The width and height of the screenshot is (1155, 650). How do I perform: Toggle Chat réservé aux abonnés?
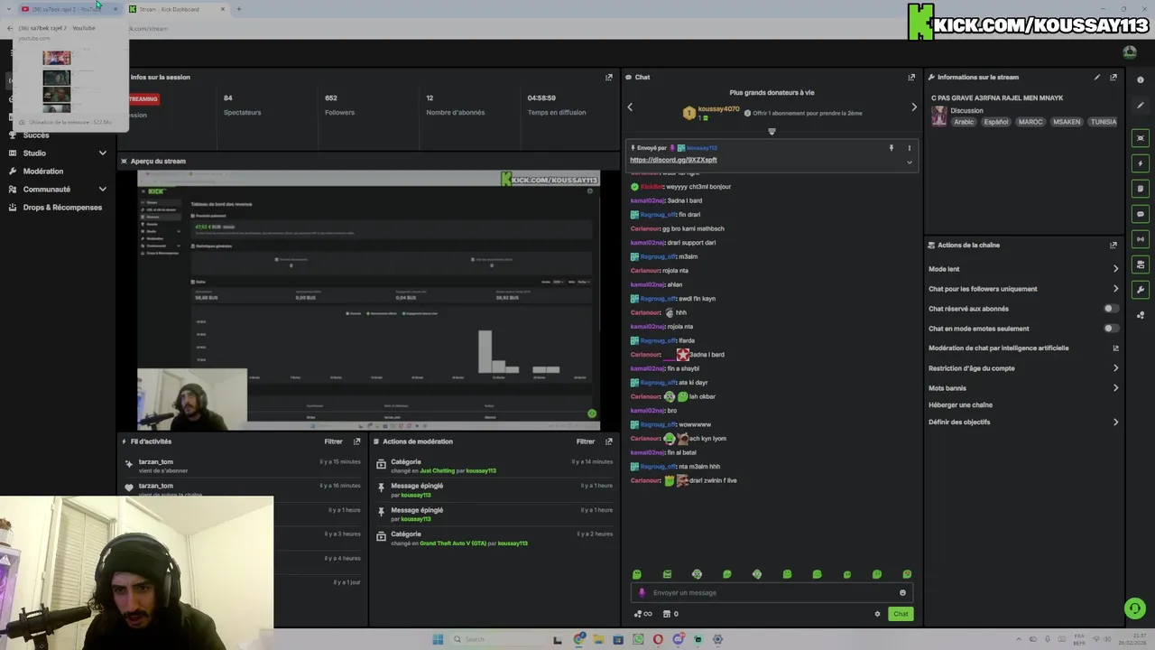point(1112,309)
